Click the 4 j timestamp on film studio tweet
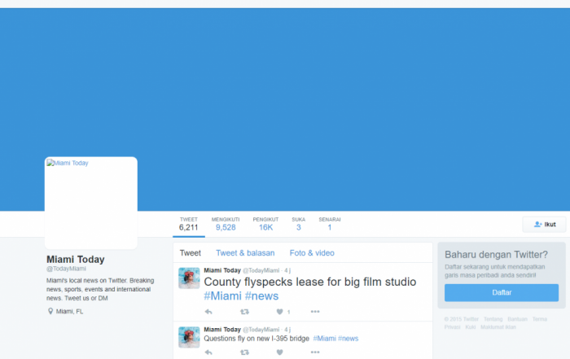This screenshot has width=570, height=359. click(287, 270)
